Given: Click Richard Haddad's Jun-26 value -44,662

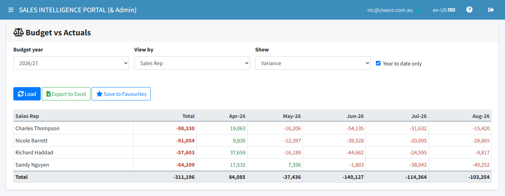Looking at the screenshot, I should point(355,153).
